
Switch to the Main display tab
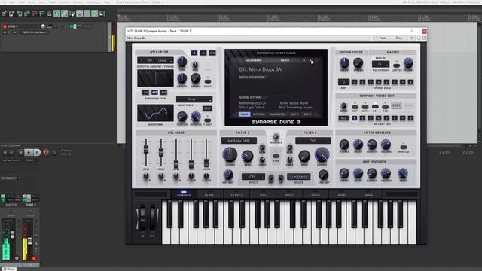pyautogui.click(x=244, y=114)
